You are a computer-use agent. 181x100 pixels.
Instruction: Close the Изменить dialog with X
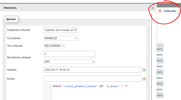pyautogui.click(x=153, y=8)
